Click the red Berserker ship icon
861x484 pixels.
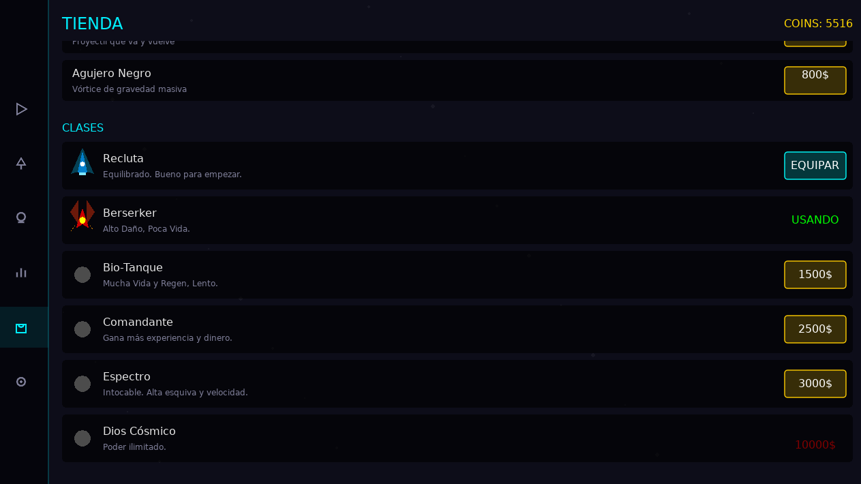[82, 216]
